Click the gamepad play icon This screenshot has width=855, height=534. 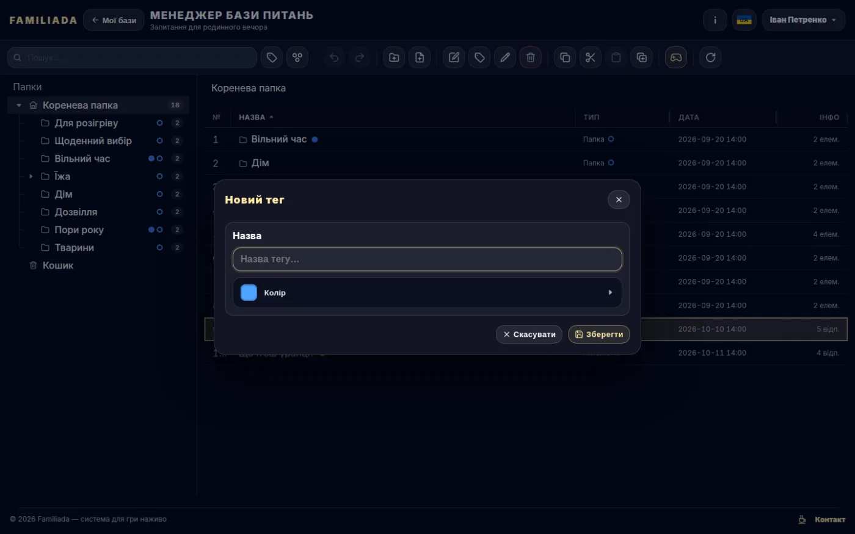coord(676,57)
